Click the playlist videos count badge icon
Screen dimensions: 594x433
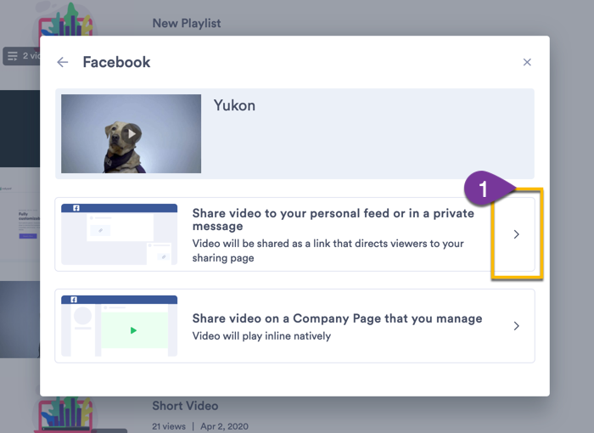coord(13,56)
